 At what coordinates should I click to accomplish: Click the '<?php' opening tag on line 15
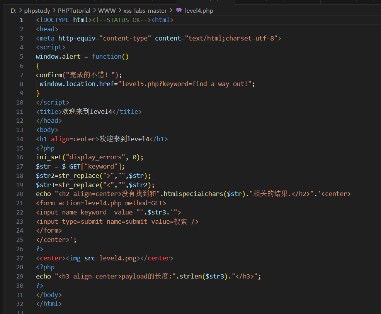[x=45, y=148]
